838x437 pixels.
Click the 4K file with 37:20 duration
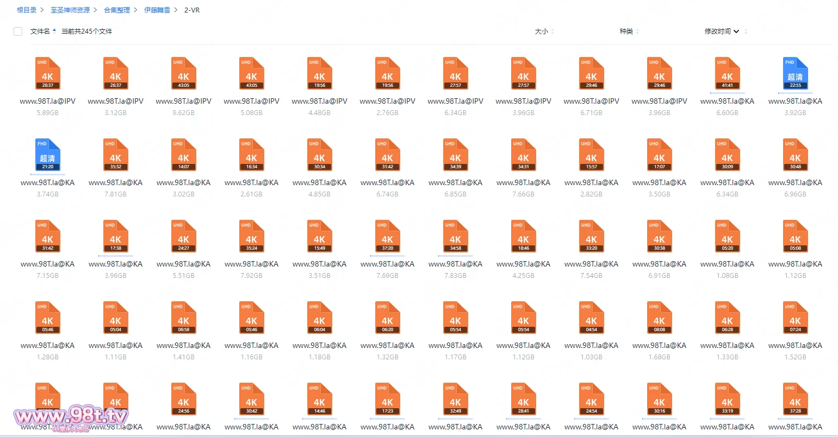(x=387, y=236)
